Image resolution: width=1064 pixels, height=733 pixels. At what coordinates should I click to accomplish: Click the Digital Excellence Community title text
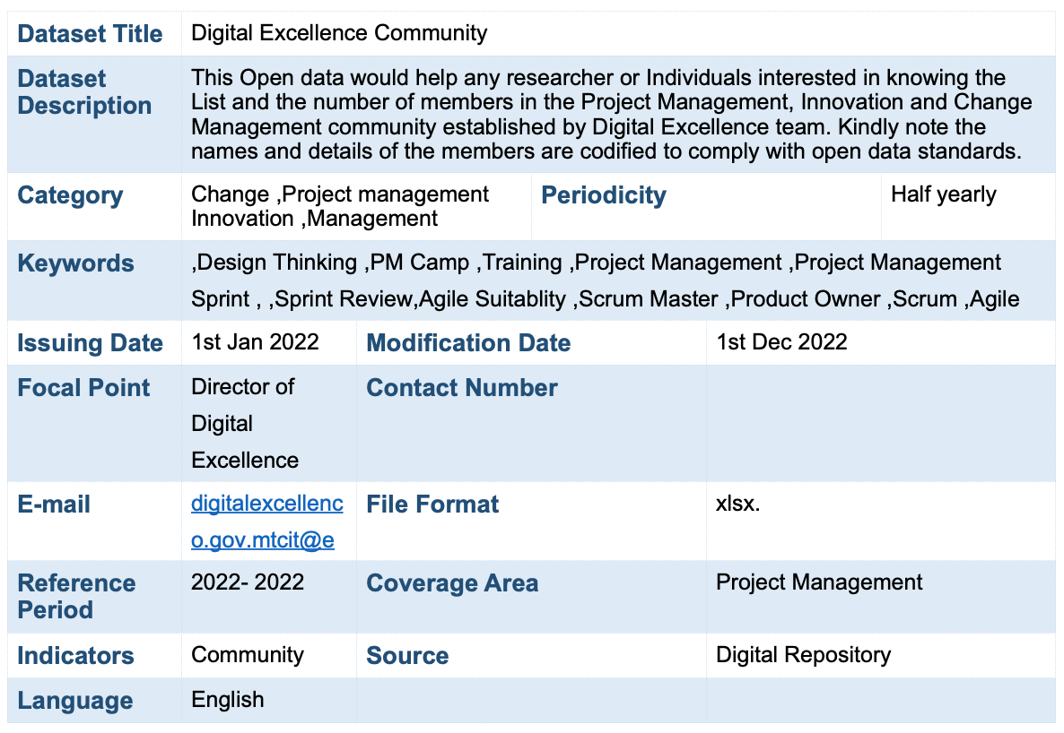tap(339, 34)
